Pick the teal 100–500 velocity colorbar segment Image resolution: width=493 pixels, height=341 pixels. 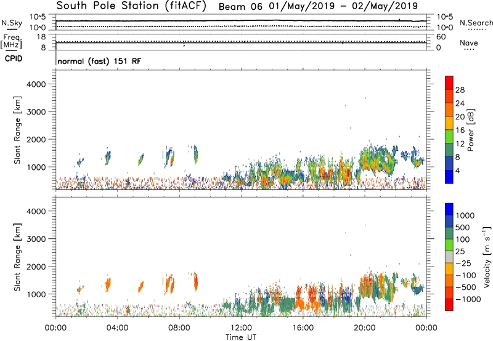(x=449, y=233)
